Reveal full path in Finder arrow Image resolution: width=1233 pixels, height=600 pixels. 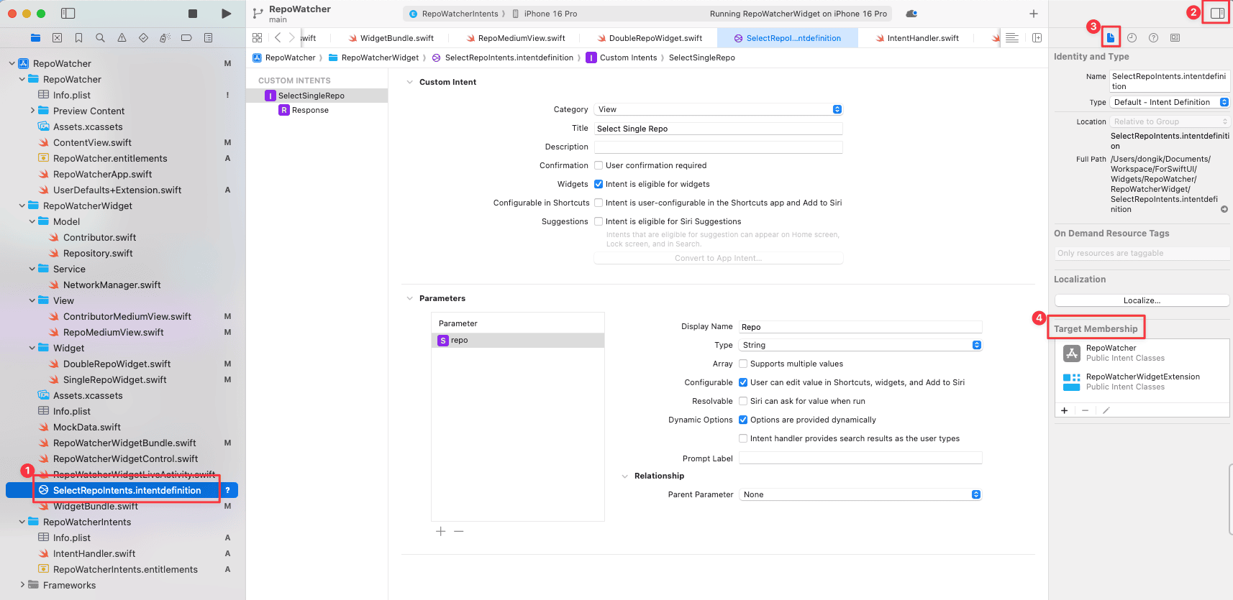click(1224, 210)
